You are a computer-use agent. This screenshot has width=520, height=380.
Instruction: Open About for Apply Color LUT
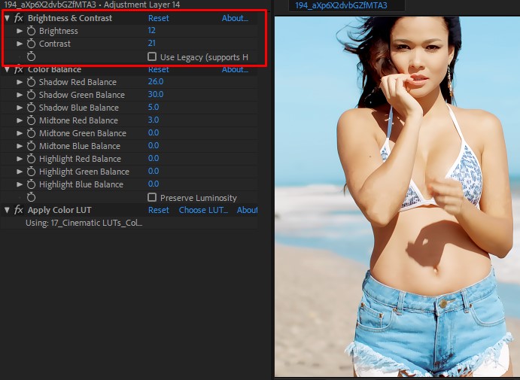click(247, 210)
